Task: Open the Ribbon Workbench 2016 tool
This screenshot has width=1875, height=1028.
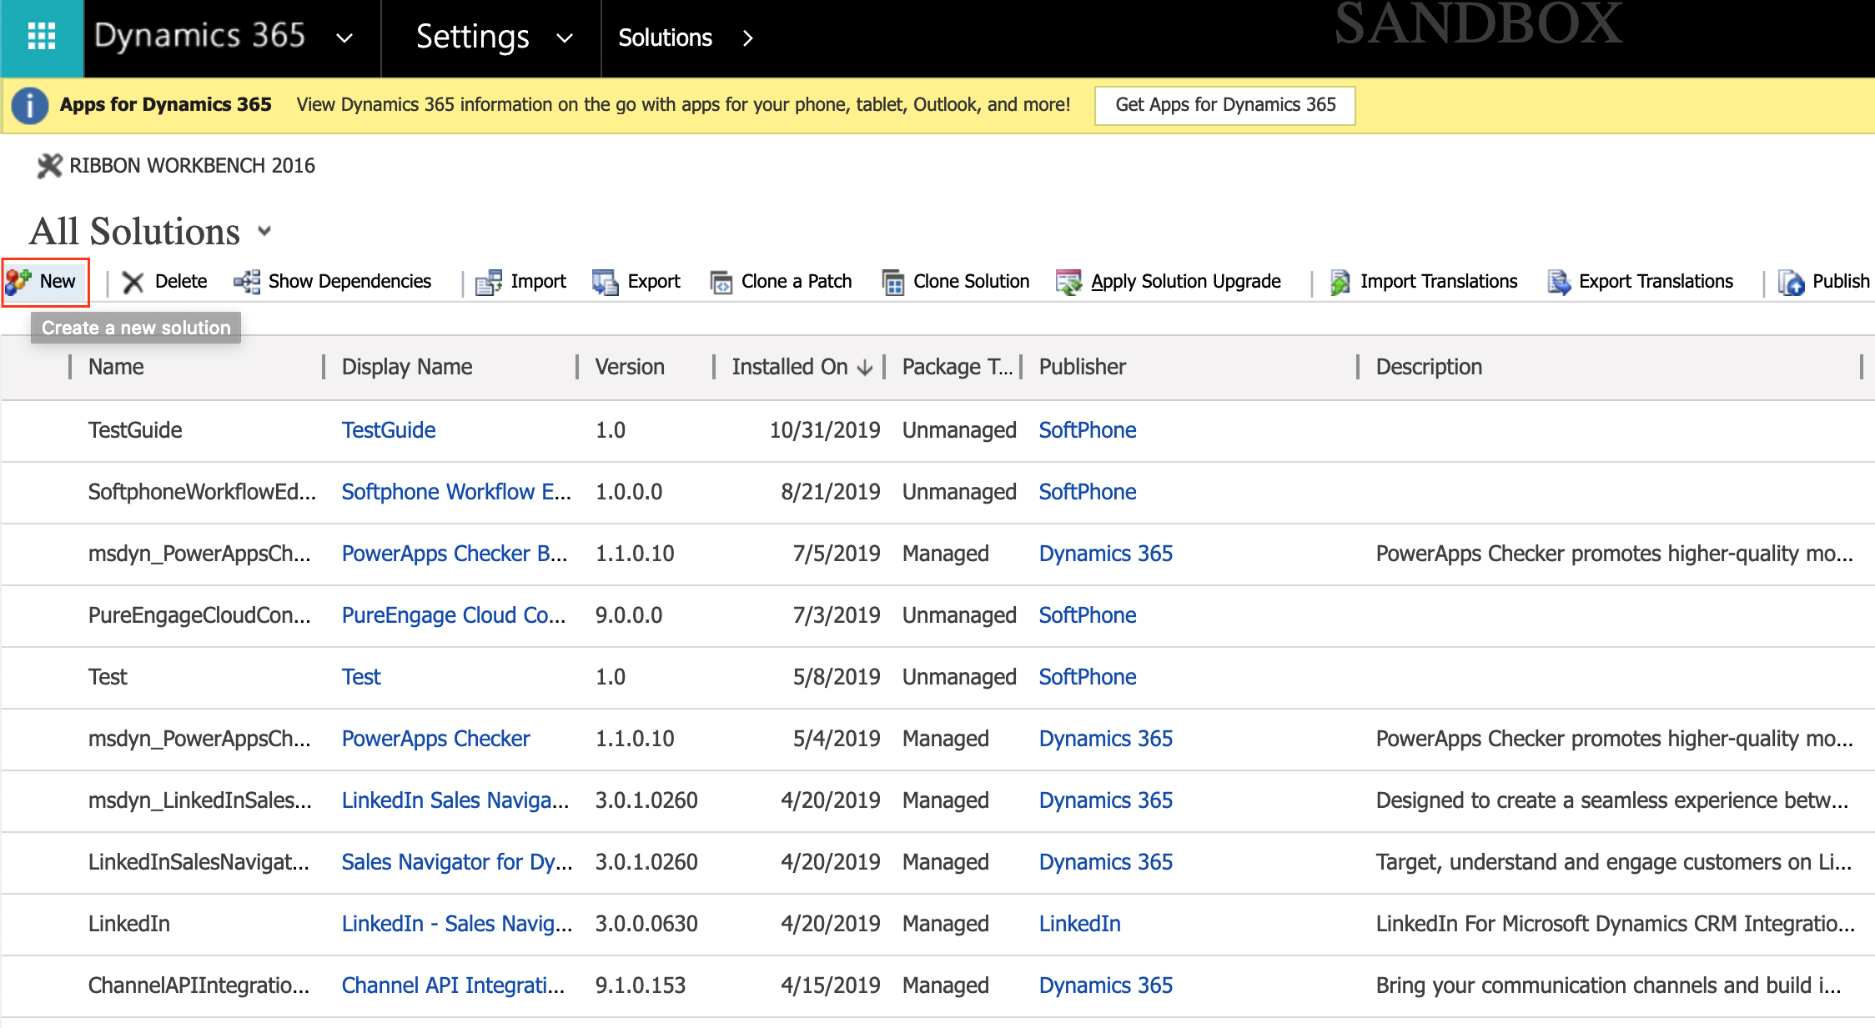Action: coord(177,165)
